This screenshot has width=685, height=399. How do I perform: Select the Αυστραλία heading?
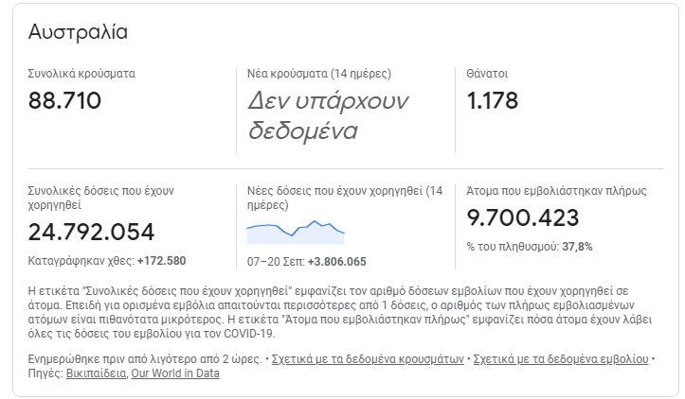[78, 32]
